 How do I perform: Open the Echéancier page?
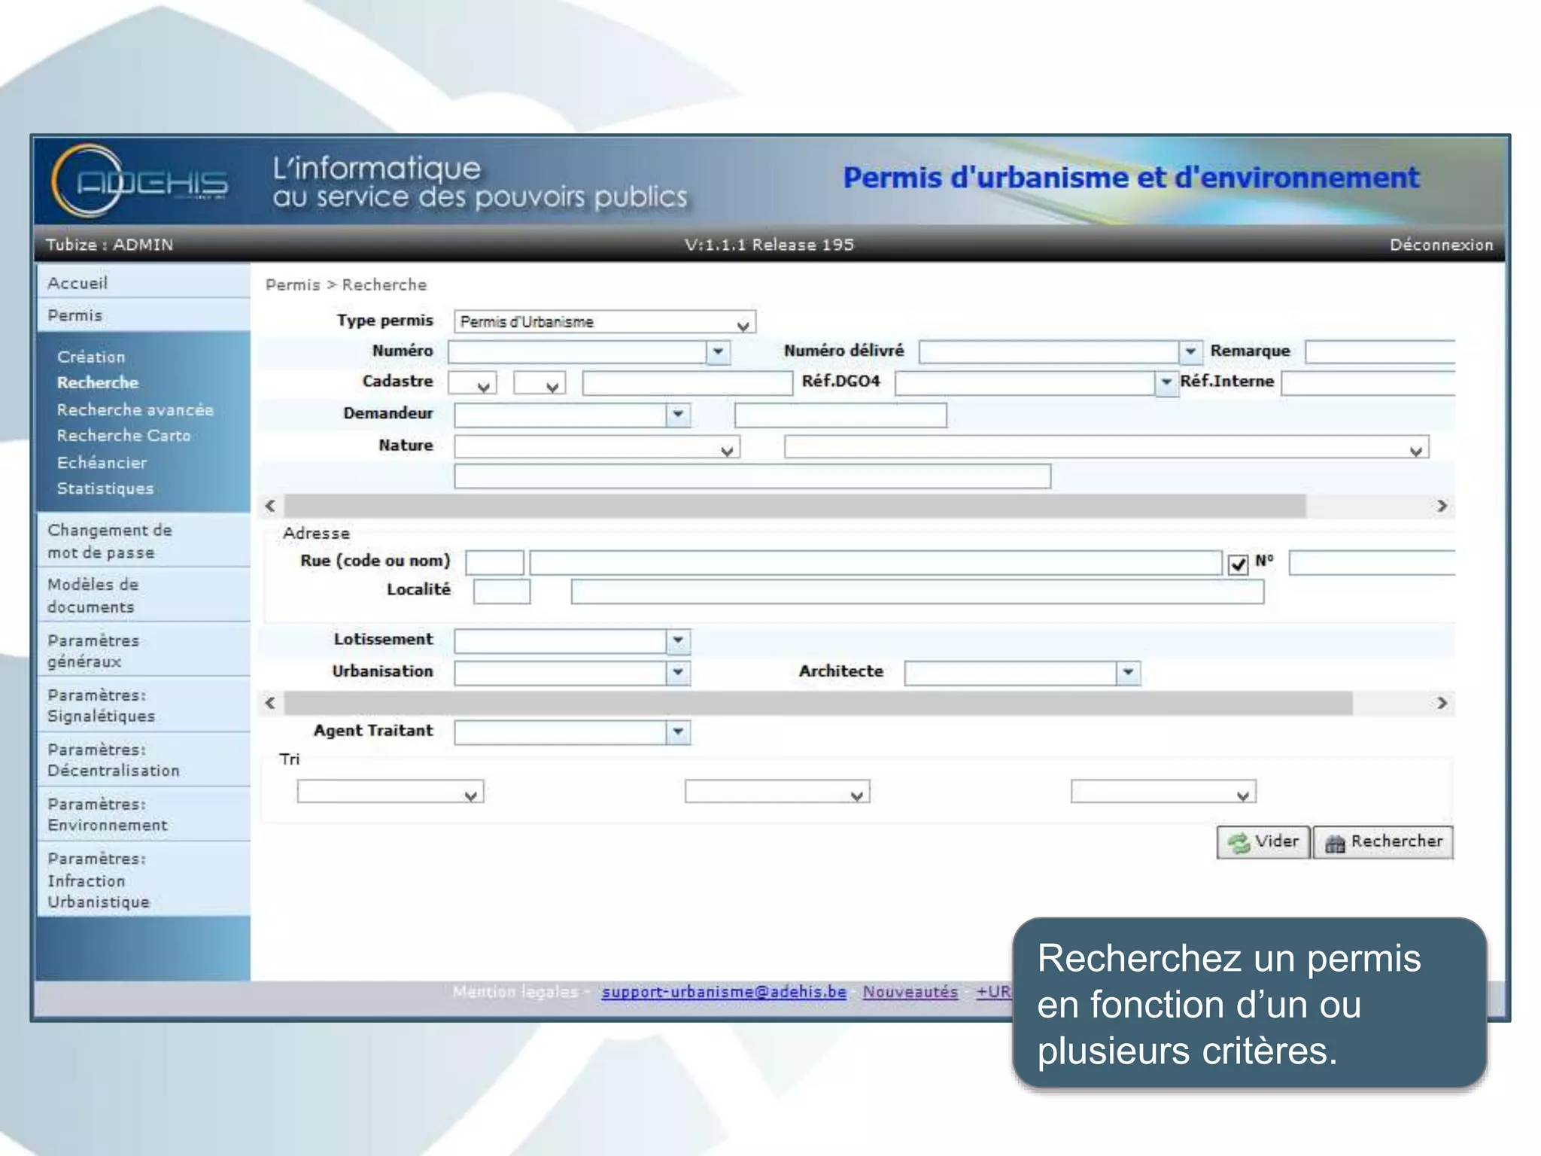[102, 462]
